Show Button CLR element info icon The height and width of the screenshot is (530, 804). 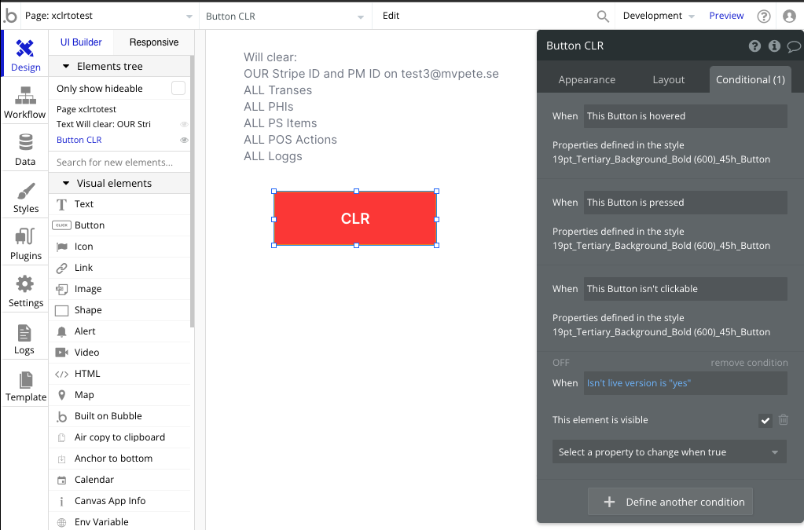774,46
